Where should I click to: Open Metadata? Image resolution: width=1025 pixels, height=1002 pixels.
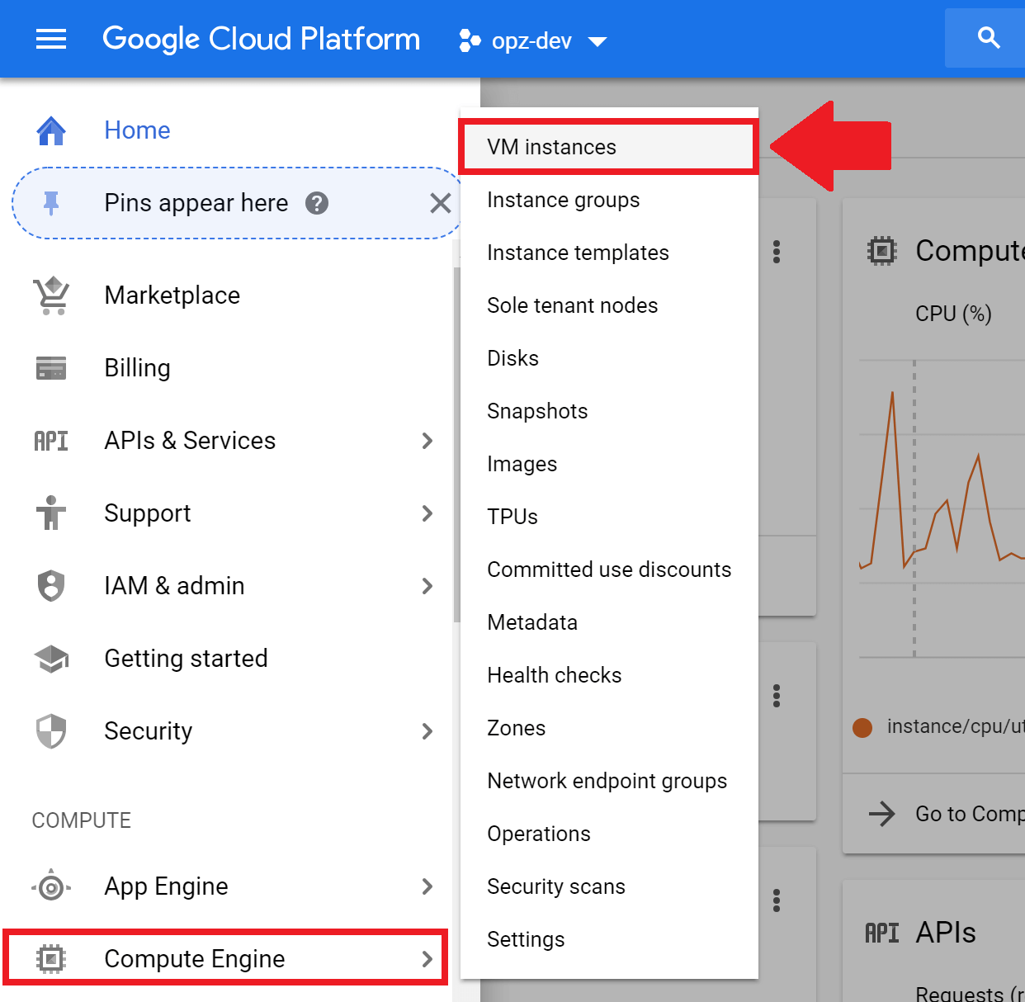609,622
